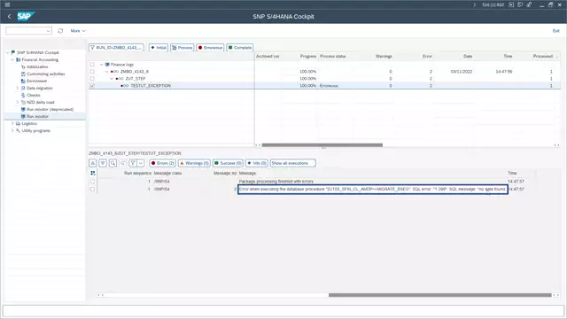Go back using the arrow beside SAP logo
The height and width of the screenshot is (319, 567).
pyautogui.click(x=10, y=16)
